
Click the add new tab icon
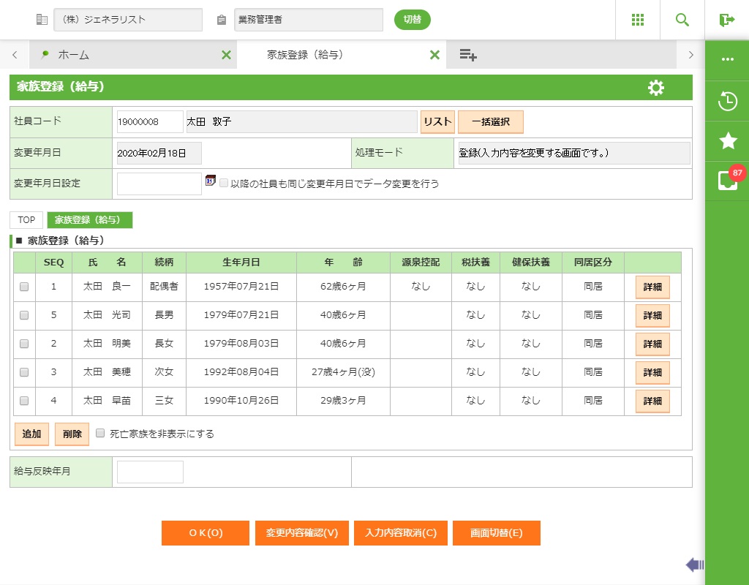point(468,55)
